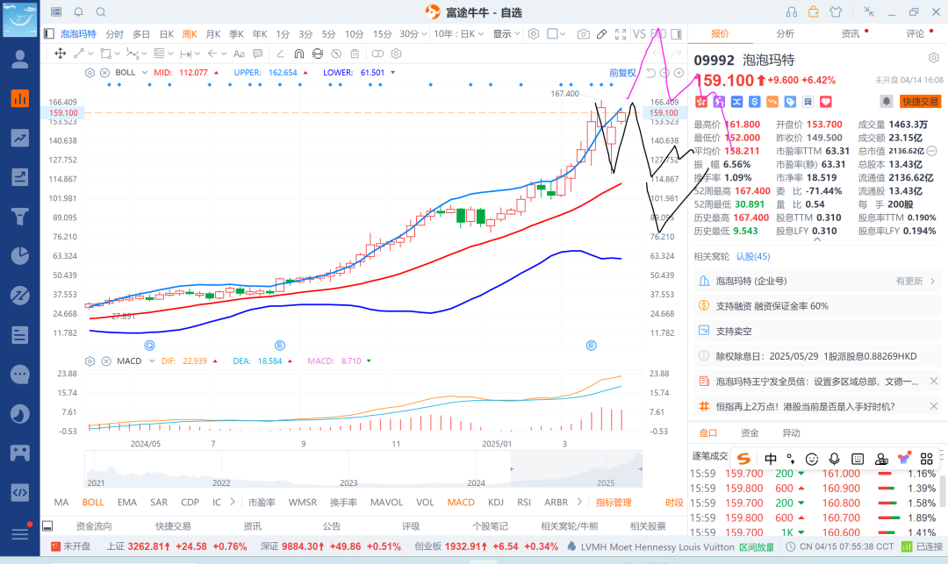Click the VS compare button
Screen dimensions: 948x564
(639, 34)
